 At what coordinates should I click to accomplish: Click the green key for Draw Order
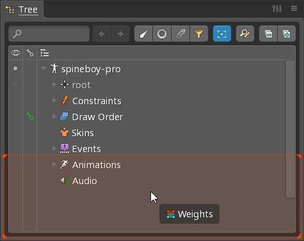tap(30, 116)
